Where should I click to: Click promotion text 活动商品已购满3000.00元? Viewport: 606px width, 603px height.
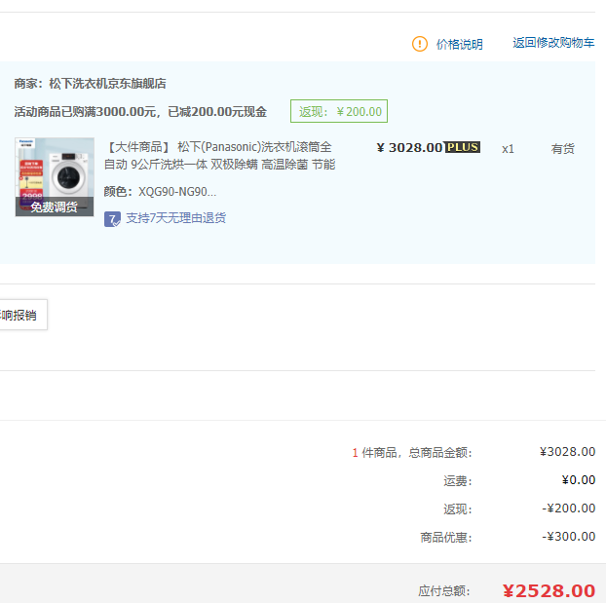[85, 112]
